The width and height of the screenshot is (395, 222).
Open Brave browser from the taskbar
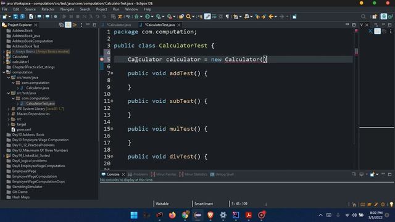pyautogui.click(x=210, y=215)
